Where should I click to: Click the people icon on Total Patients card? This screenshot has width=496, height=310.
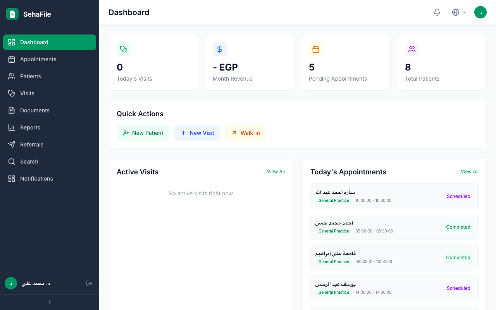click(x=412, y=49)
